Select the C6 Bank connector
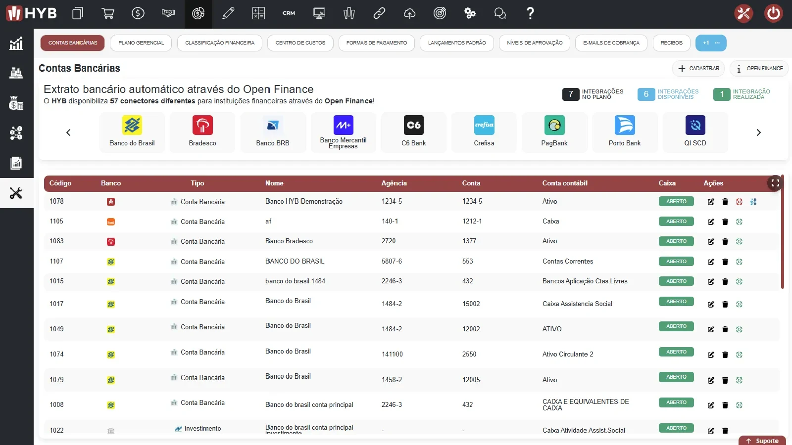The height and width of the screenshot is (445, 792). pyautogui.click(x=413, y=132)
